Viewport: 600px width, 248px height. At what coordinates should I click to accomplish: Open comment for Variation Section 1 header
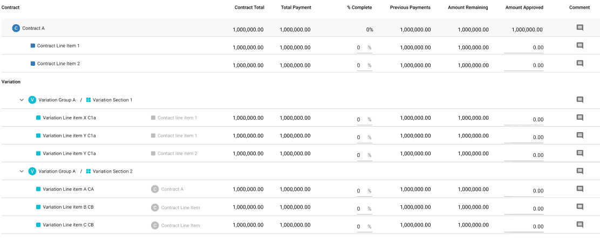579,100
